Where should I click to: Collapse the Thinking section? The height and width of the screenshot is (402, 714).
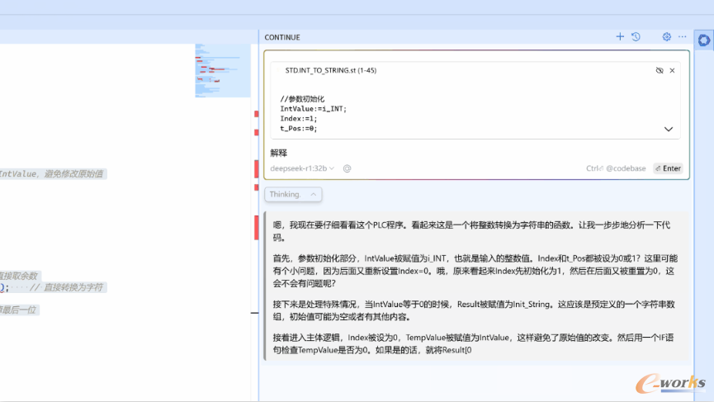tap(293, 195)
